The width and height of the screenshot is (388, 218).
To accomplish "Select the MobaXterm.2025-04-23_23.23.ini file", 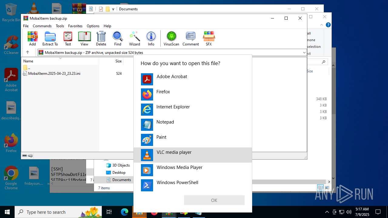I will click(52, 74).
